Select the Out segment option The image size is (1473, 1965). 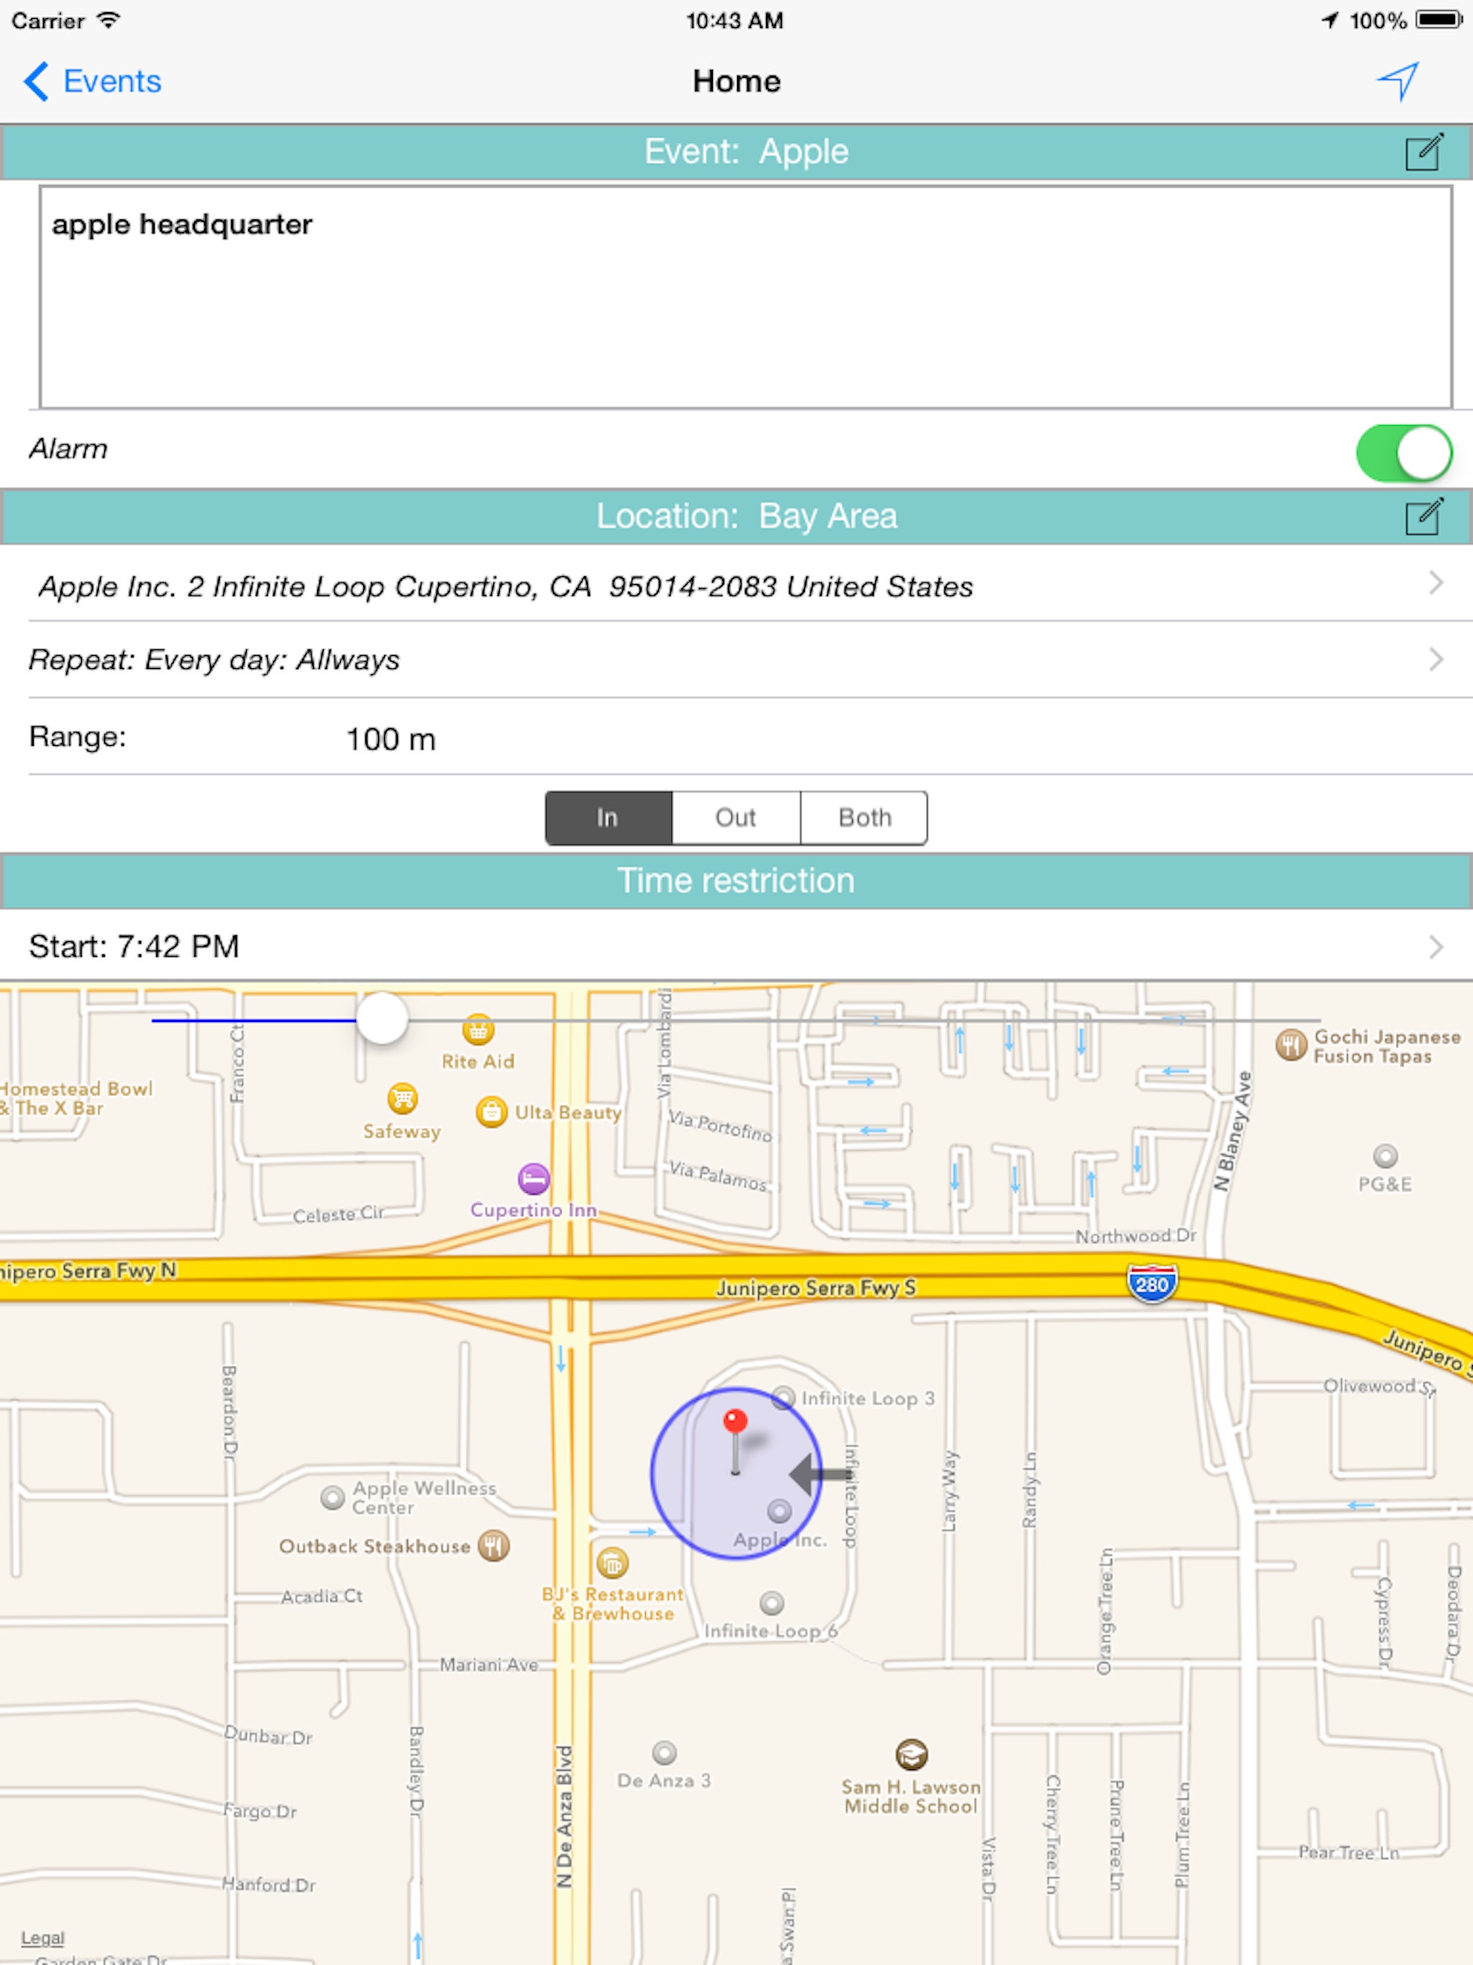click(x=736, y=817)
